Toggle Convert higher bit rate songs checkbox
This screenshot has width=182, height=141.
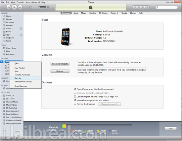[x=75, y=97]
